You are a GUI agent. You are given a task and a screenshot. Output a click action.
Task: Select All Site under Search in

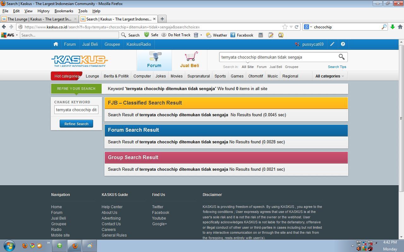(248, 67)
